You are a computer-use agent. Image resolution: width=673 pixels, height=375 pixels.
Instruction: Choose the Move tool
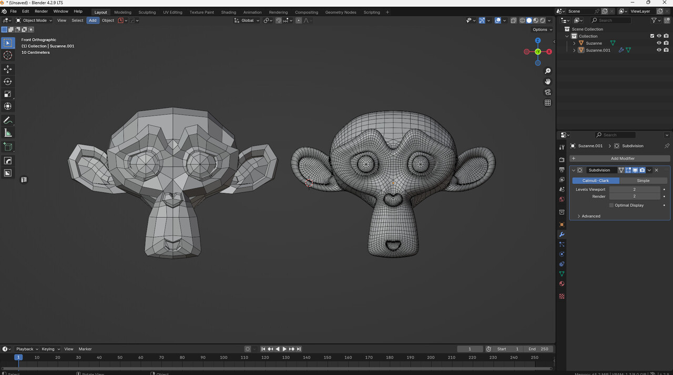click(x=8, y=69)
